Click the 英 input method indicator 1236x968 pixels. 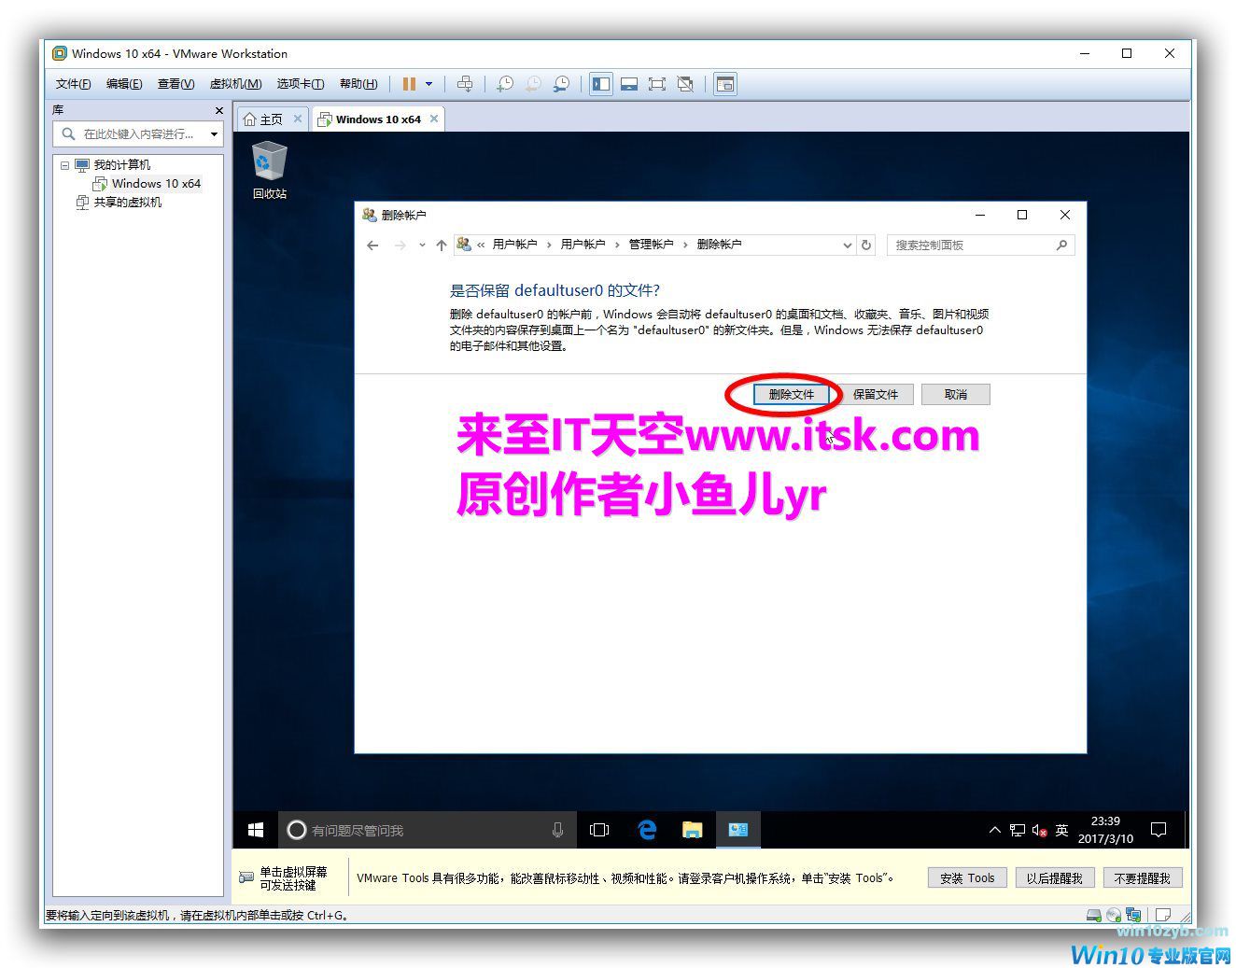1061,830
